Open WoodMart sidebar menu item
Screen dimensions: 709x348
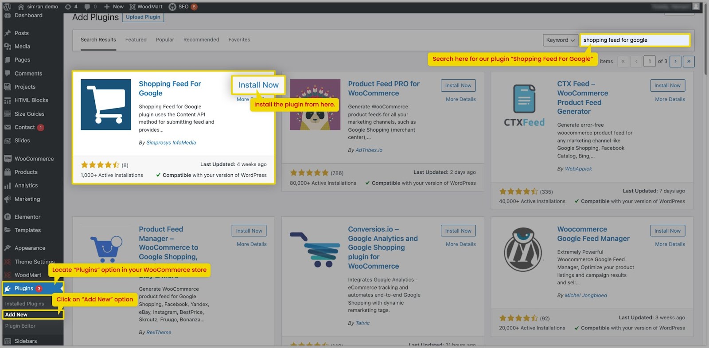[28, 275]
